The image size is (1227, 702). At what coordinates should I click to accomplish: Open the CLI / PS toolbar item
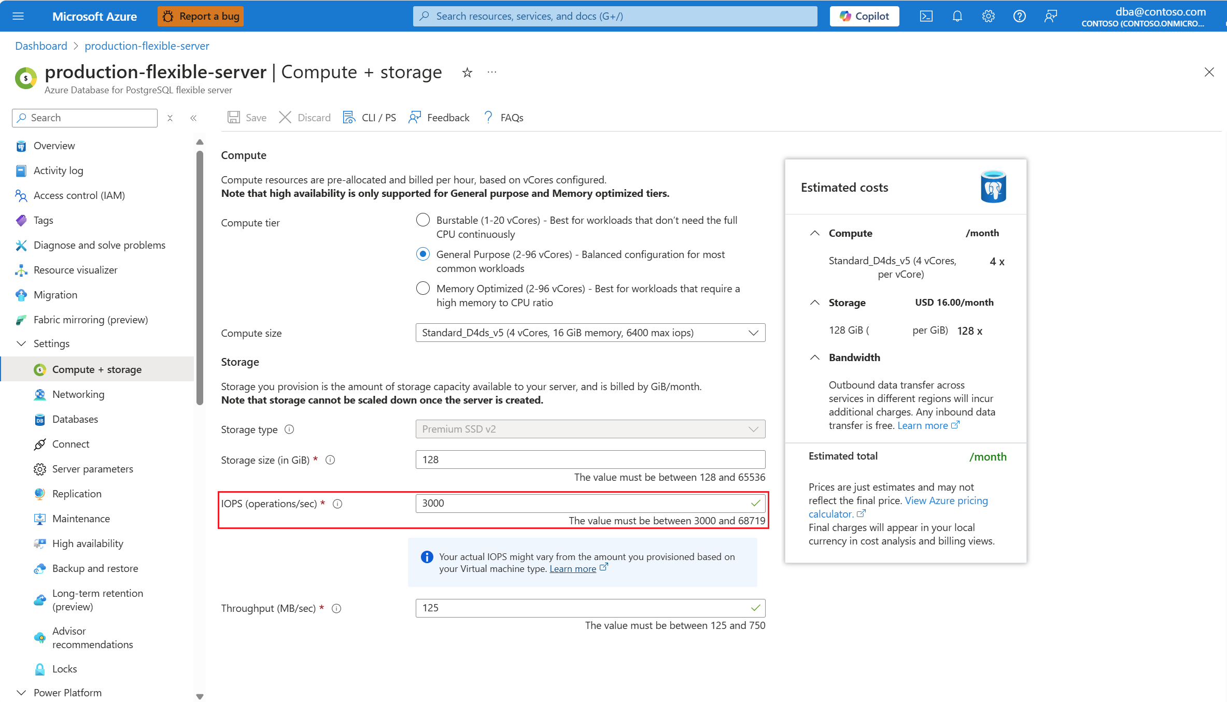tap(370, 118)
